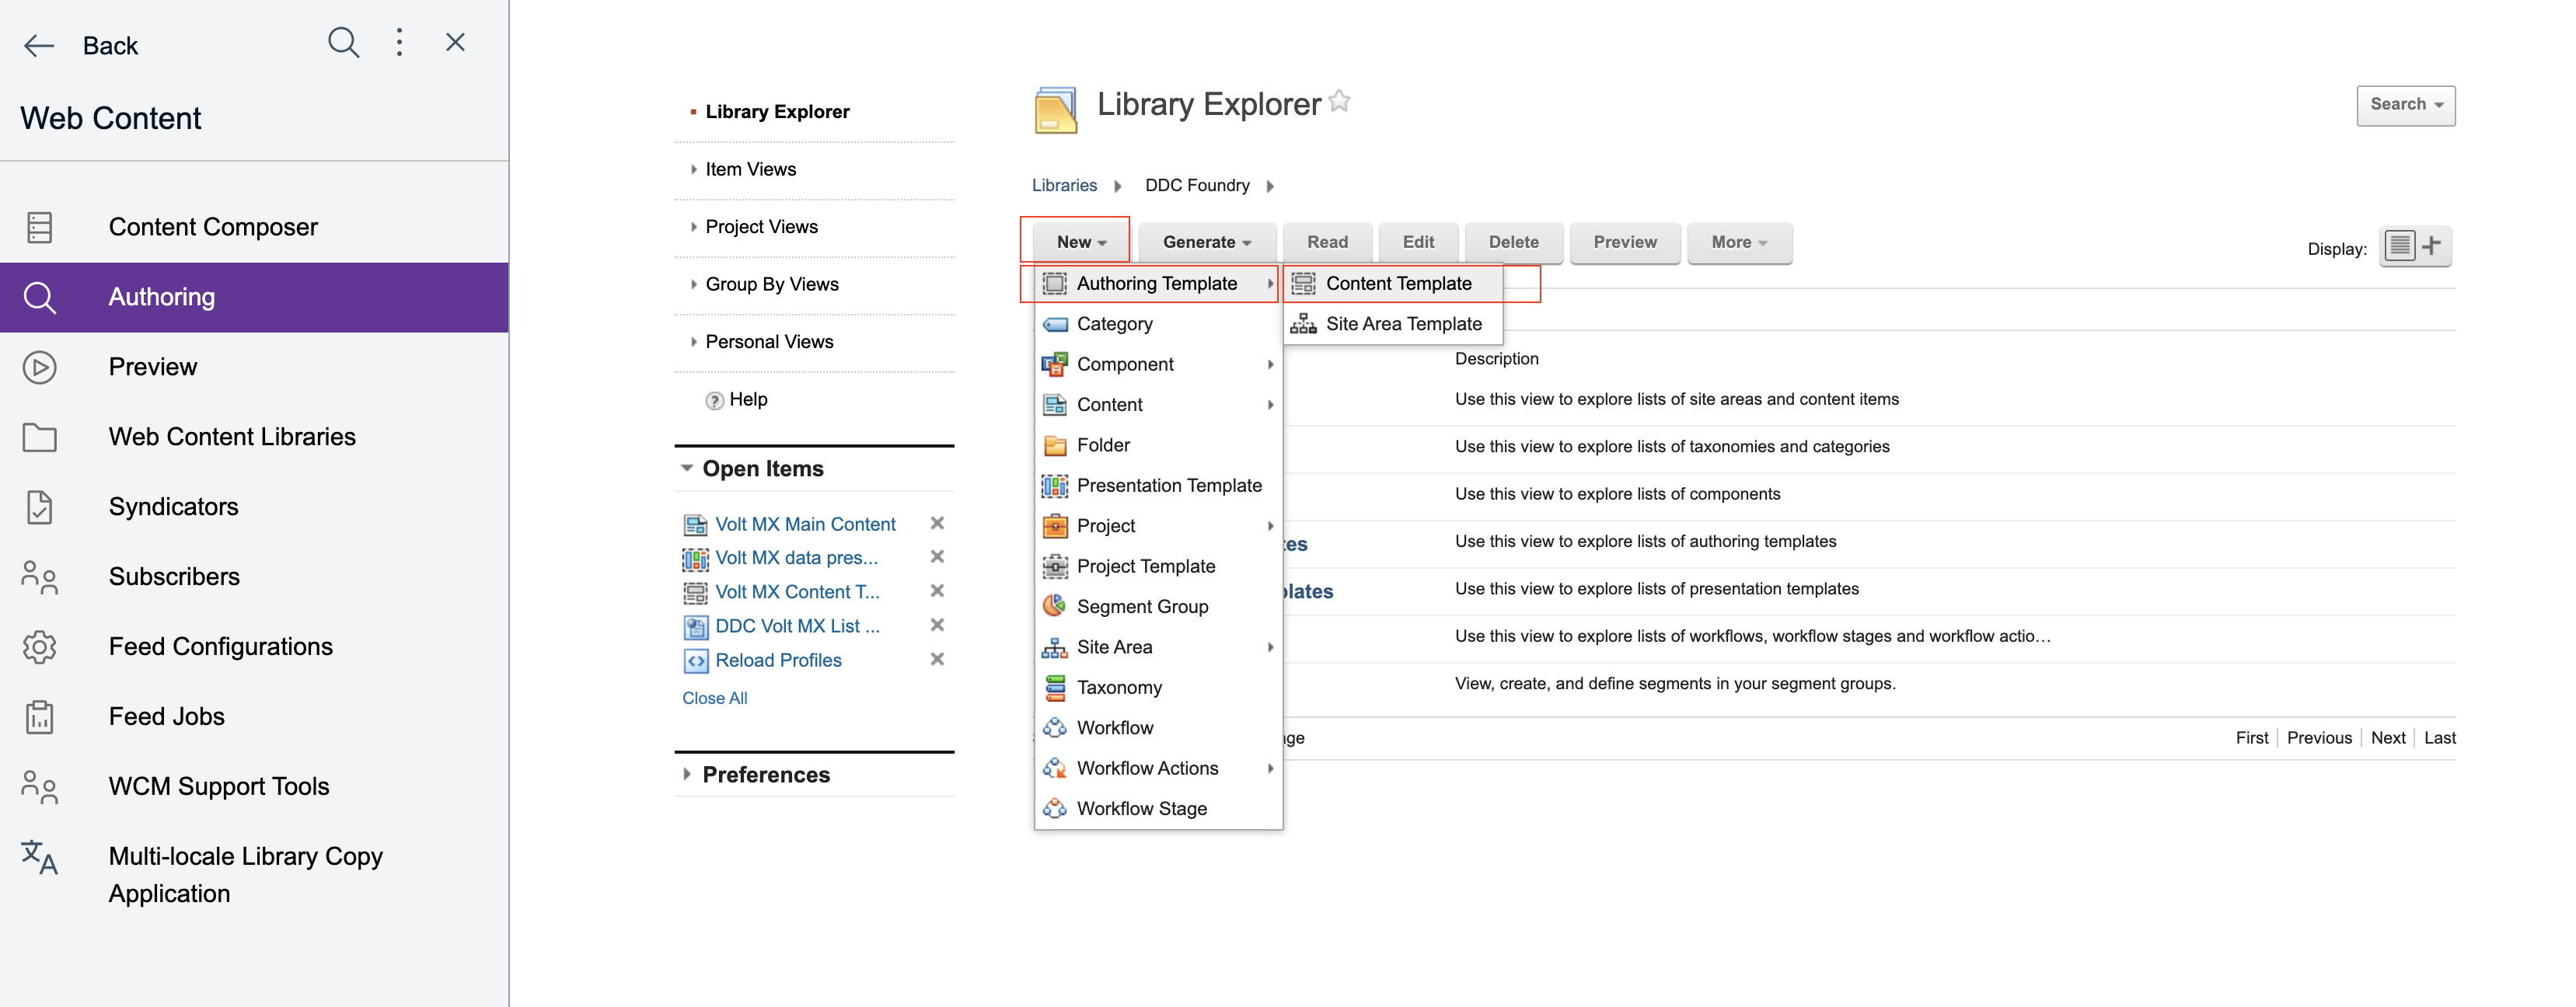
Task: Click the Feed Configurations gear icon
Action: [39, 647]
